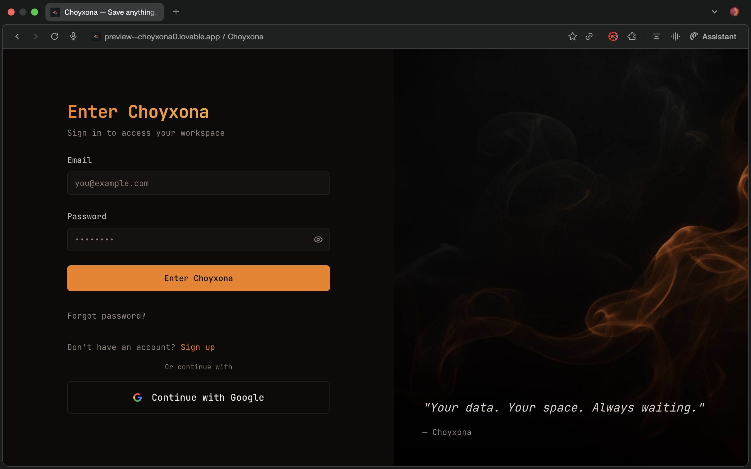Reload the current page
The image size is (751, 469).
(x=55, y=36)
